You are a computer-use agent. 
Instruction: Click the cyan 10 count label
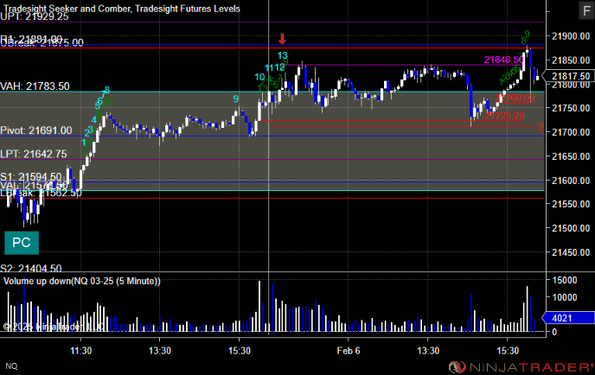[259, 78]
